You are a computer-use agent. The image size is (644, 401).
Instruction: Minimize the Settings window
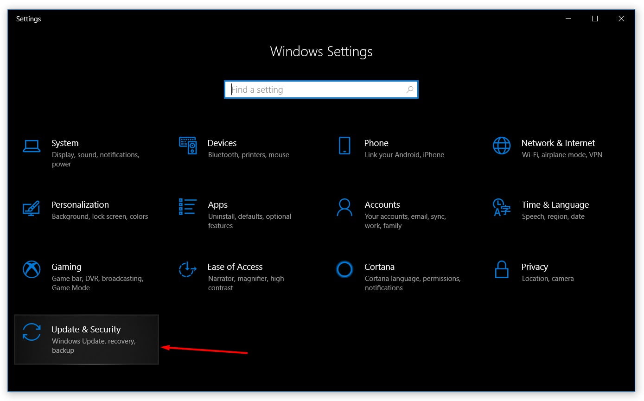click(x=568, y=19)
